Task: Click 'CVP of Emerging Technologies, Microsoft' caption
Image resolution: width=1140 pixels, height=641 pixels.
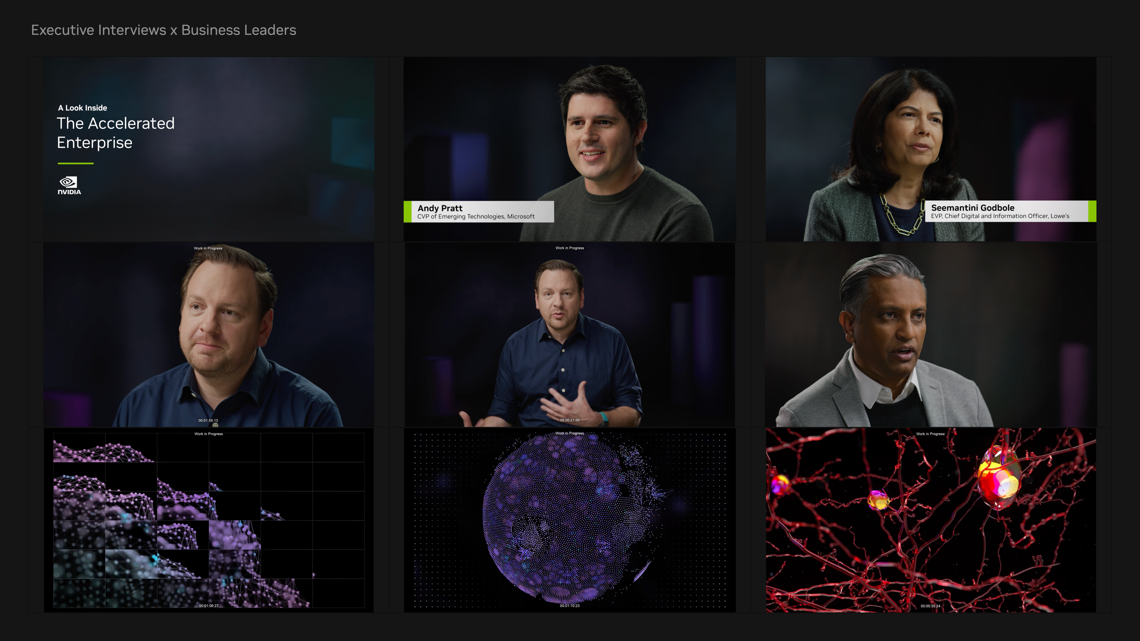Action: click(476, 216)
